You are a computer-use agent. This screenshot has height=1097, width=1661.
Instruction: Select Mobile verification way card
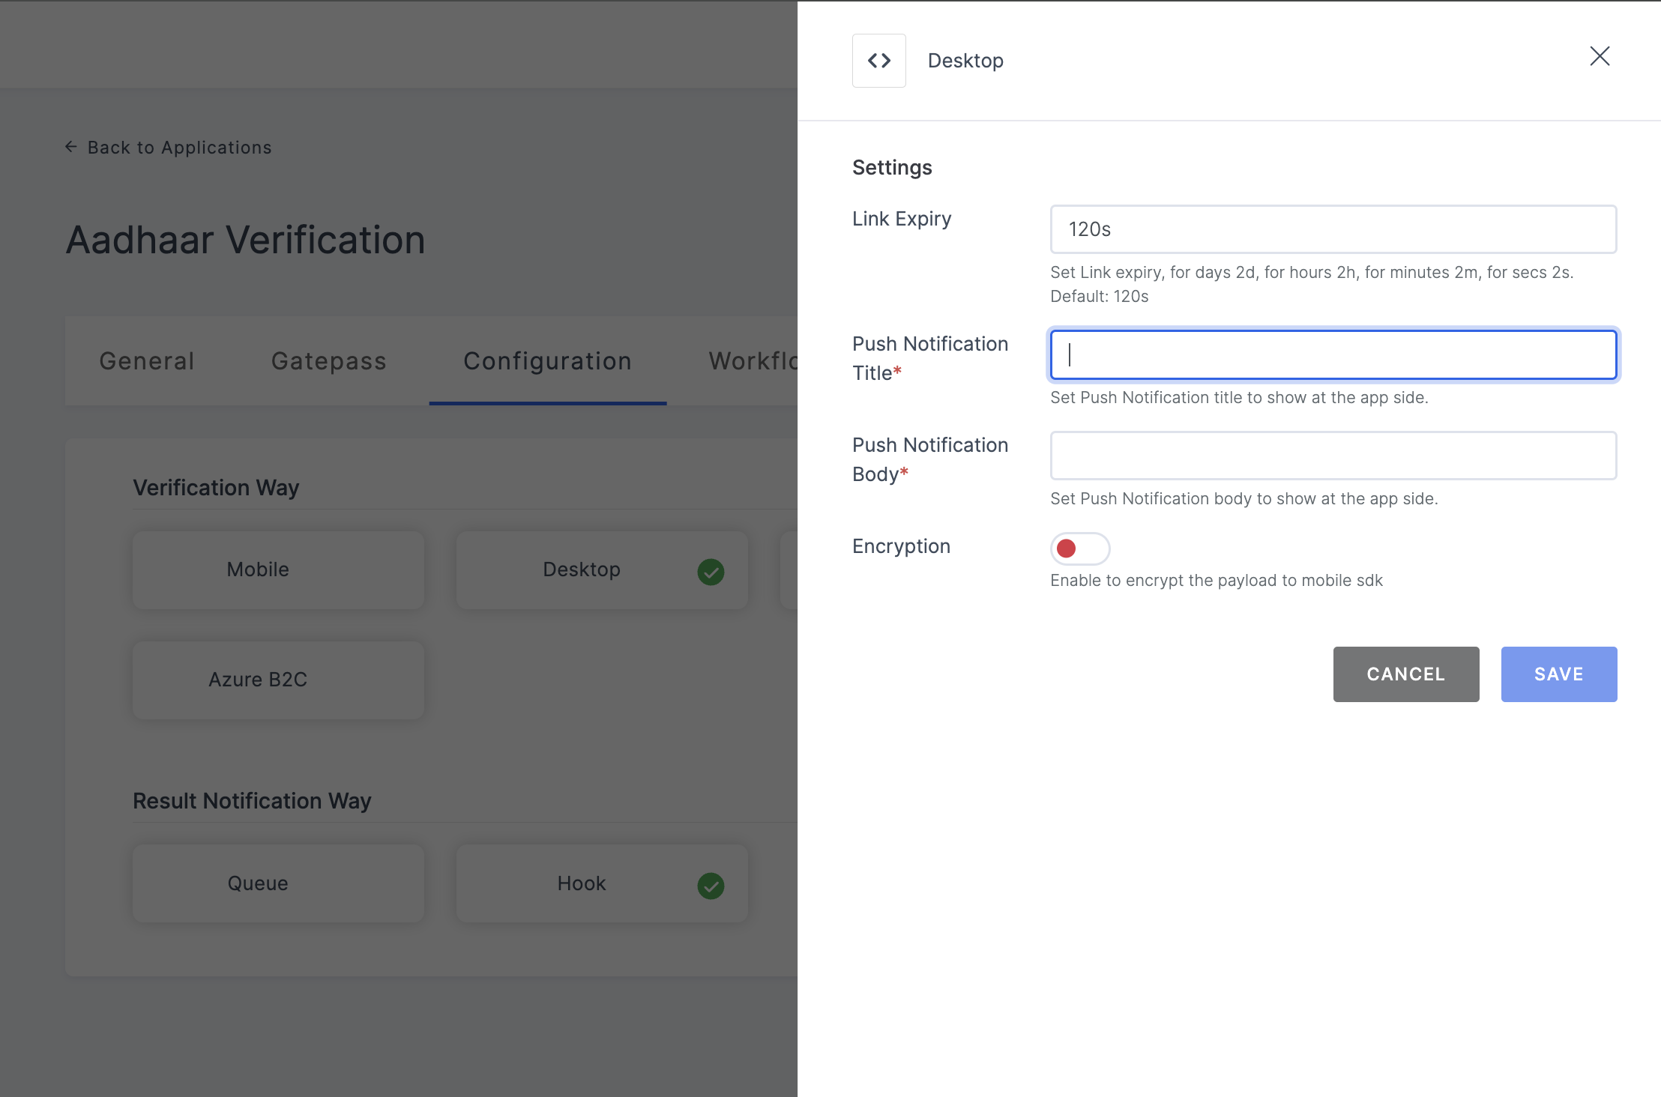(278, 570)
